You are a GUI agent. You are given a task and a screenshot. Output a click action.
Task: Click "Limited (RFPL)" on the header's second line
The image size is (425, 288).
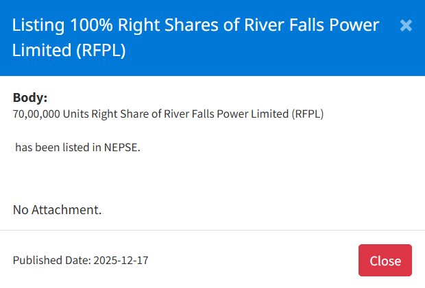[69, 51]
